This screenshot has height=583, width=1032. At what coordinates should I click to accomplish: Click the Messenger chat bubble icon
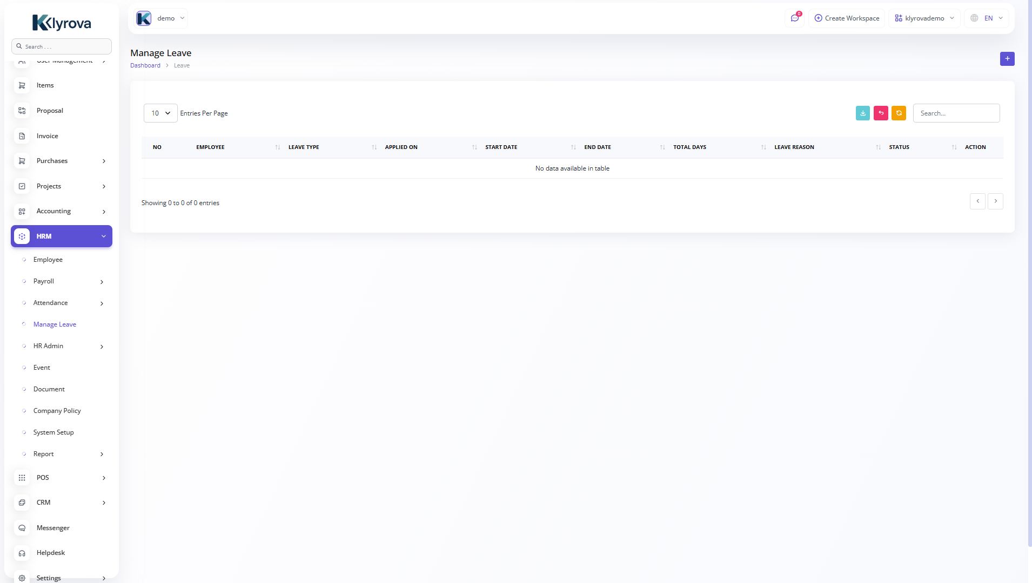[22, 528]
